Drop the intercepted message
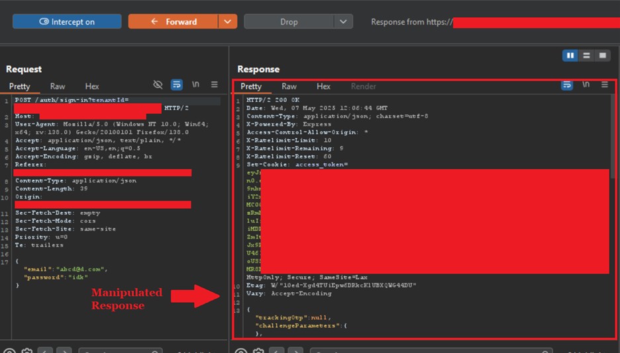Viewport: 620px width, 353px height. pyautogui.click(x=289, y=22)
